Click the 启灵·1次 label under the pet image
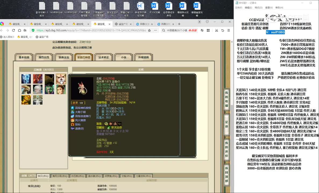The image size is (319, 193). point(78,103)
